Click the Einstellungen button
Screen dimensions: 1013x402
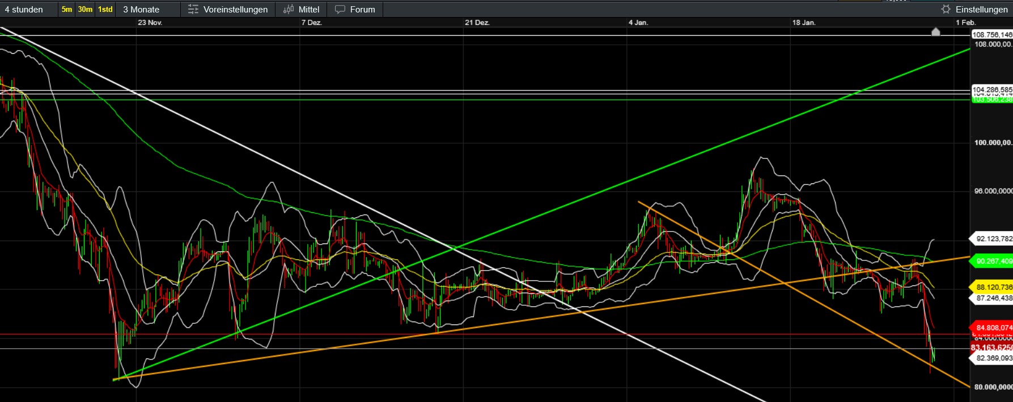click(x=981, y=10)
